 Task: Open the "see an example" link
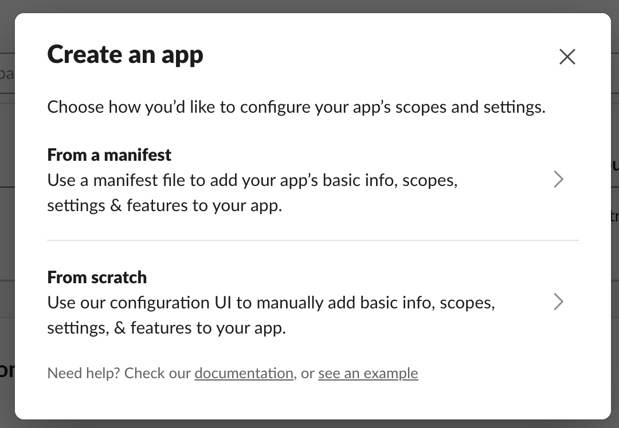368,373
